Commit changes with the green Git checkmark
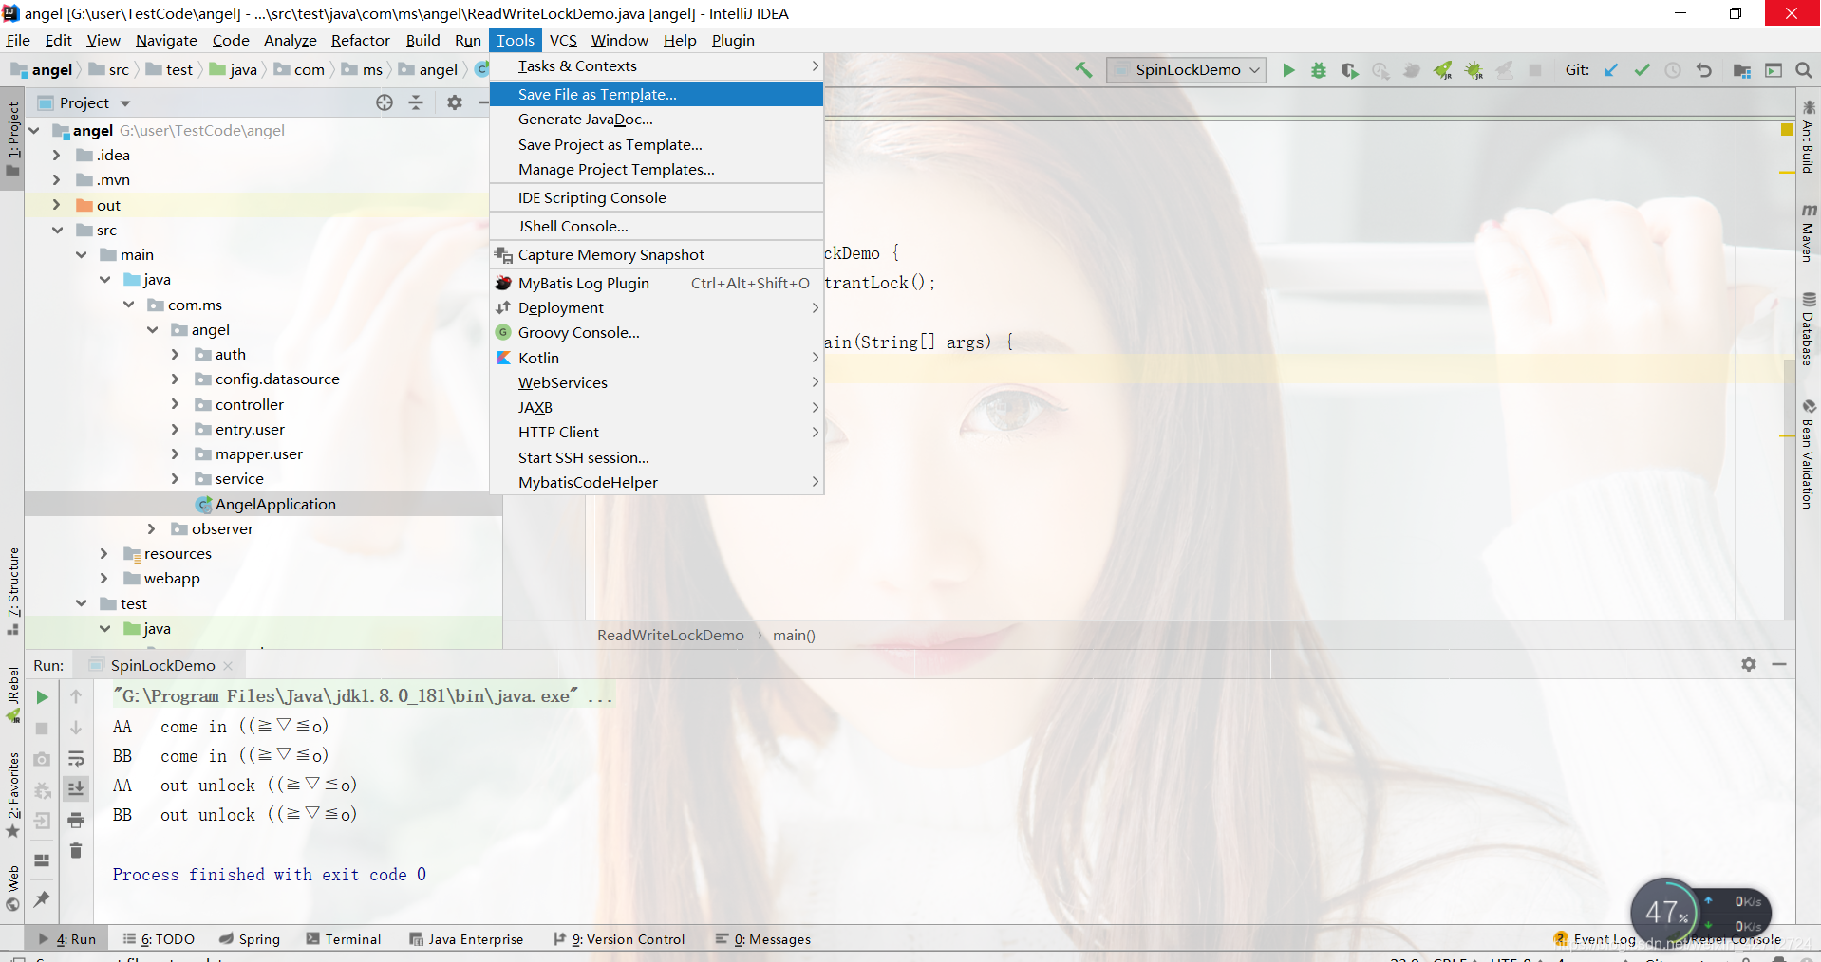This screenshot has width=1821, height=962. pyautogui.click(x=1642, y=70)
